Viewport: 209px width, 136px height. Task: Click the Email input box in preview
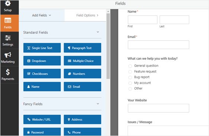pos(158,45)
